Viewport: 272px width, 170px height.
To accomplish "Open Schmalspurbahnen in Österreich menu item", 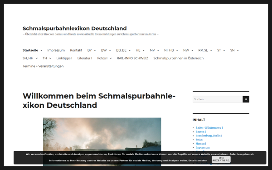I will (179, 58).
